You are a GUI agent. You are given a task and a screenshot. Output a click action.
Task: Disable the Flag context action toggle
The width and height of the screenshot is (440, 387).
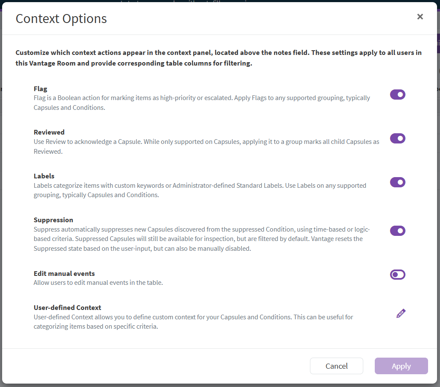point(397,95)
